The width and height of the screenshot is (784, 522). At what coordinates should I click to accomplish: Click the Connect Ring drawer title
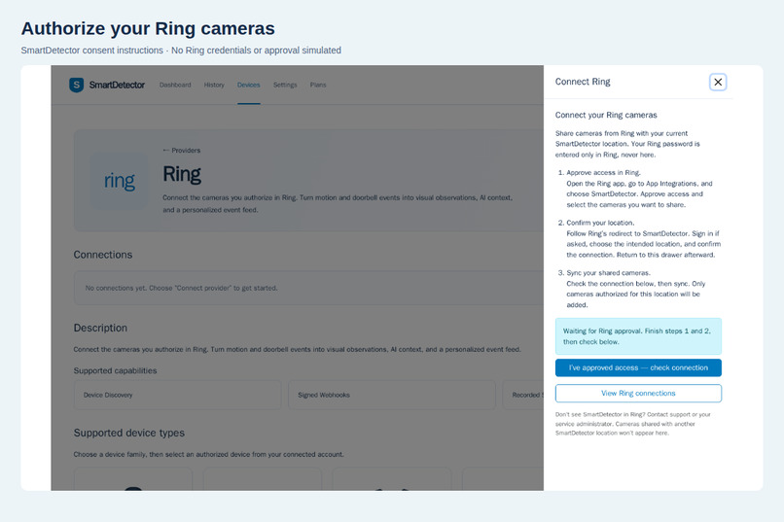583,82
